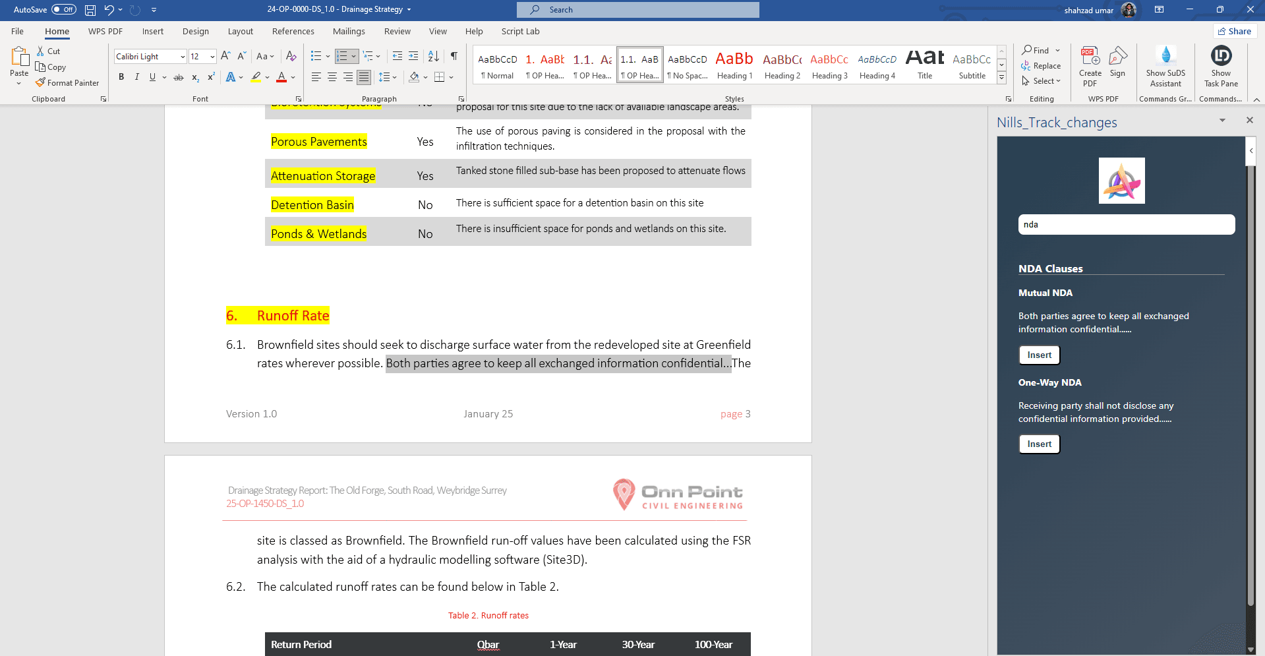Expand the Select dropdown in Editing
Viewport: 1265px width, 656px height.
pyautogui.click(x=1042, y=81)
